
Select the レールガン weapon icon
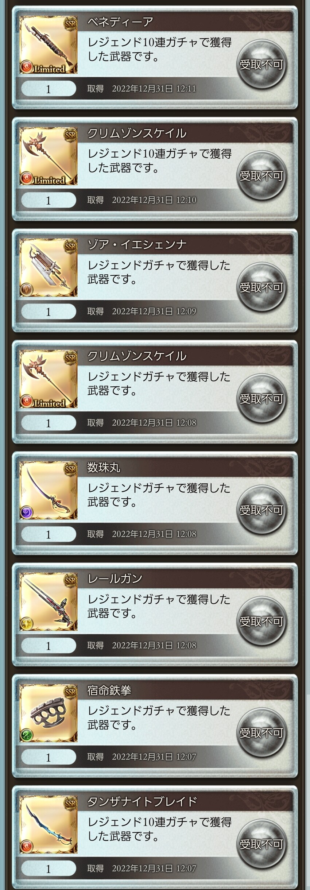tap(49, 602)
